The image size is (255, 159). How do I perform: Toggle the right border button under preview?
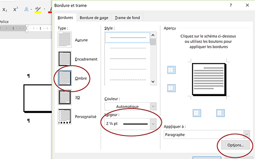pyautogui.click(x=220, y=113)
